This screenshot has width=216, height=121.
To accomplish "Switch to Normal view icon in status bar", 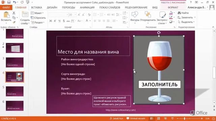I will [x=152, y=119].
